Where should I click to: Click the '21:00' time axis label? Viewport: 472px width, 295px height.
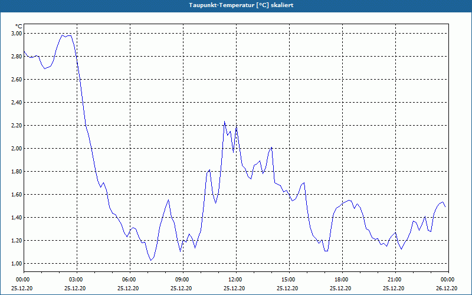[x=395, y=280]
